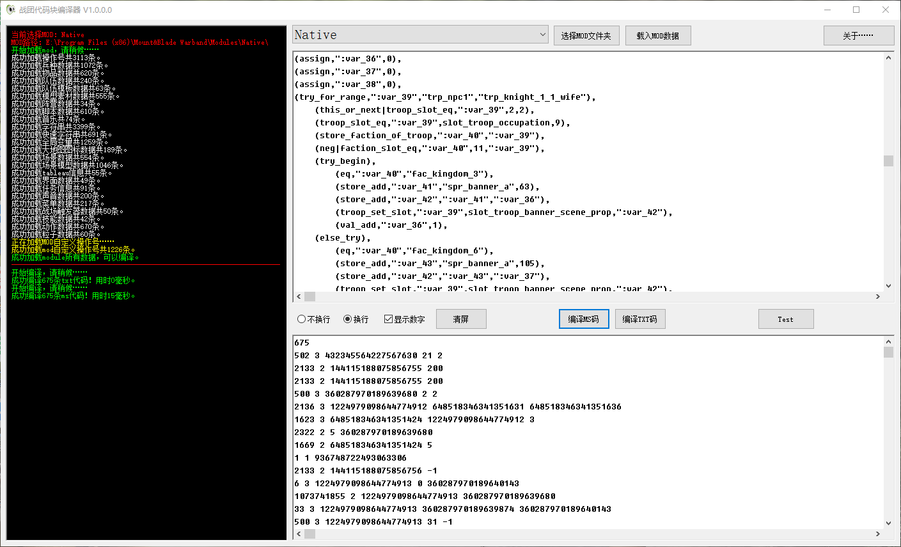Click right arrow of output horizontal scrollbar
This screenshot has height=547, width=901.
tap(878, 534)
